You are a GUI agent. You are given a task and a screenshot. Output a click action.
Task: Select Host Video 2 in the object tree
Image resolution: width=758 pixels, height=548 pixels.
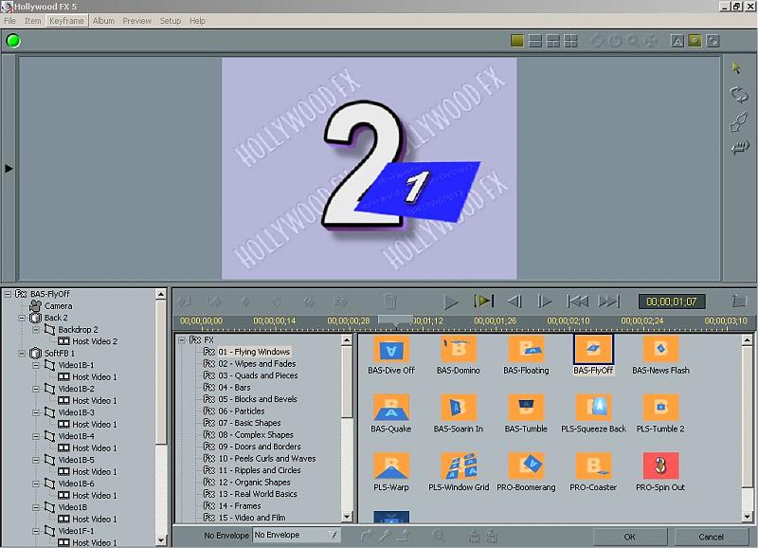(95, 341)
